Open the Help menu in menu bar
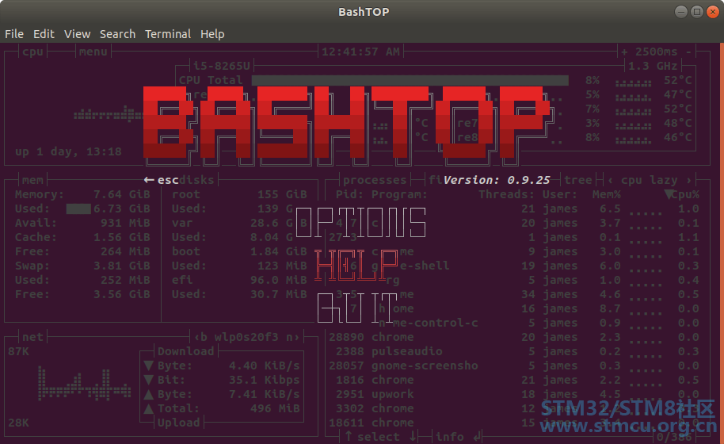Screen dimensions: 724x444 click(x=212, y=34)
